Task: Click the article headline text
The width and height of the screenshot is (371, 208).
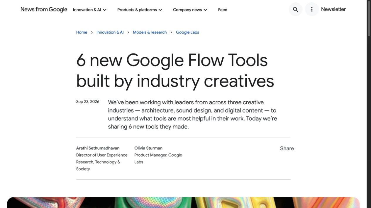Action: tap(175, 71)
